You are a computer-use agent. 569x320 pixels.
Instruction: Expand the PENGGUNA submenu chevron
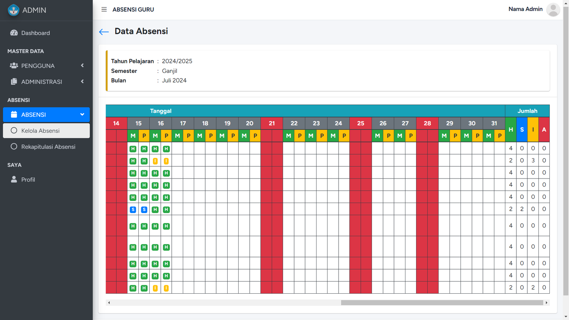click(82, 65)
